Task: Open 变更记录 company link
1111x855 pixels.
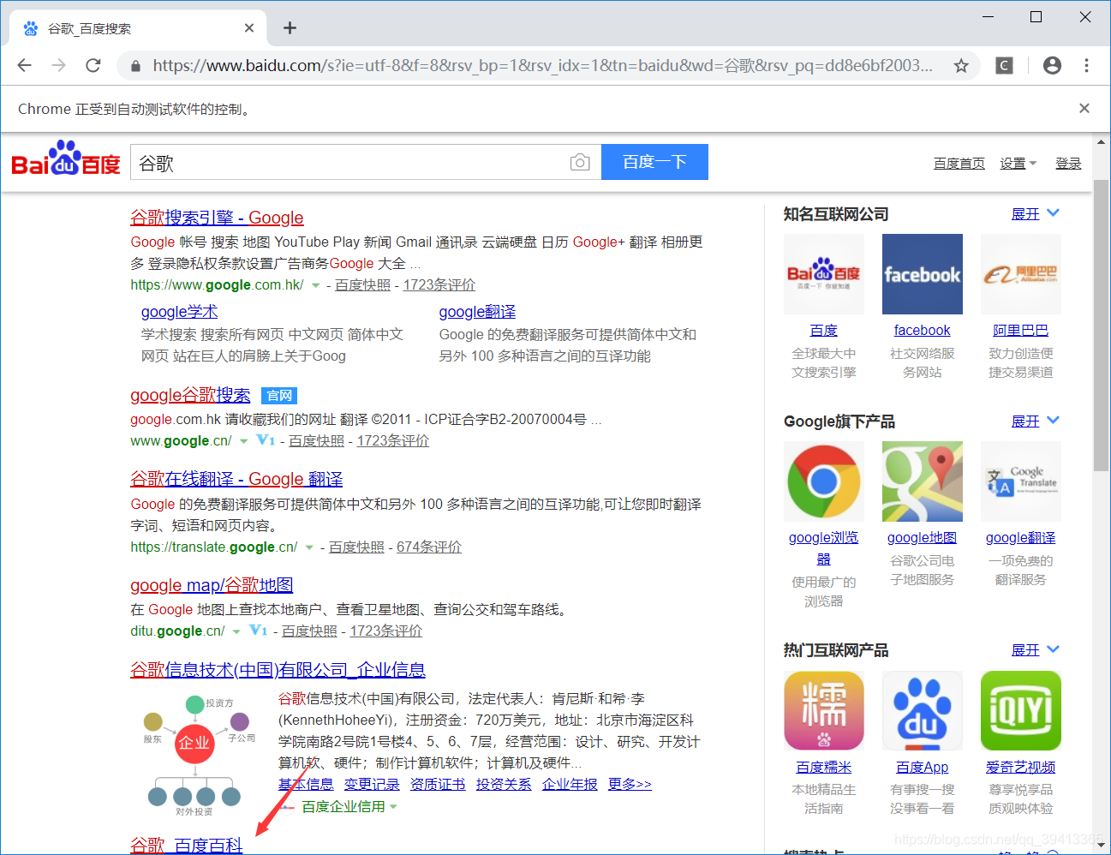Action: 372,785
